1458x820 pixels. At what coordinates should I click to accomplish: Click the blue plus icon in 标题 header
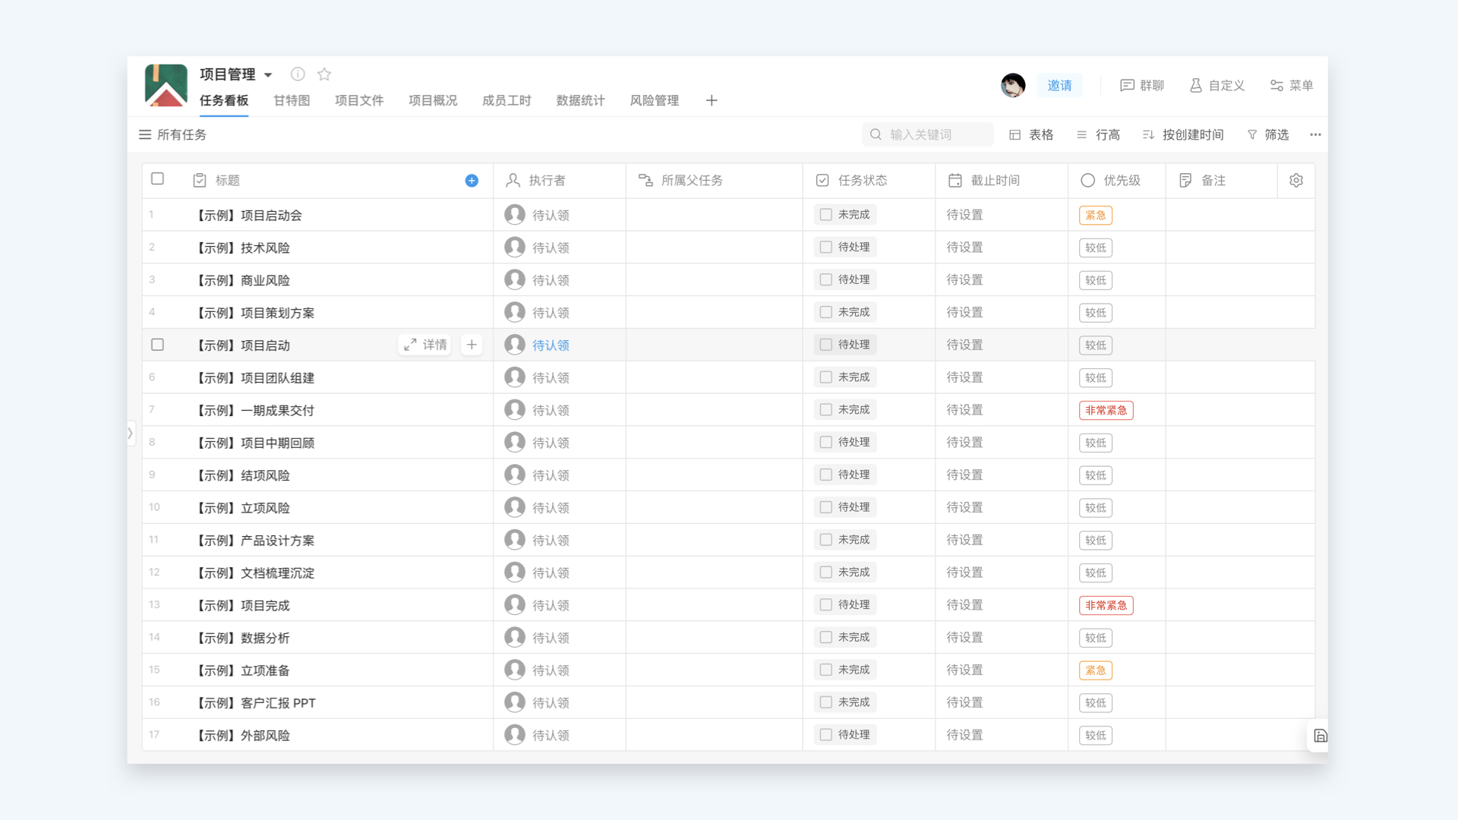[472, 181]
